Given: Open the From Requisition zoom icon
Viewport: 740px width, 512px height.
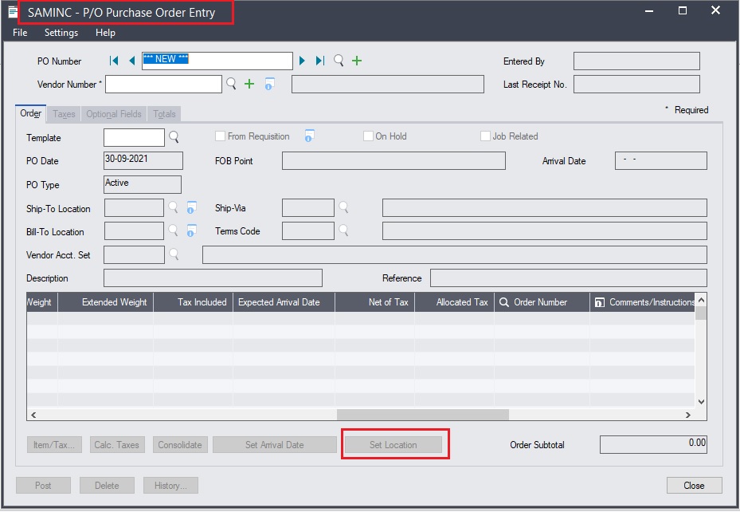Looking at the screenshot, I should tap(309, 136).
